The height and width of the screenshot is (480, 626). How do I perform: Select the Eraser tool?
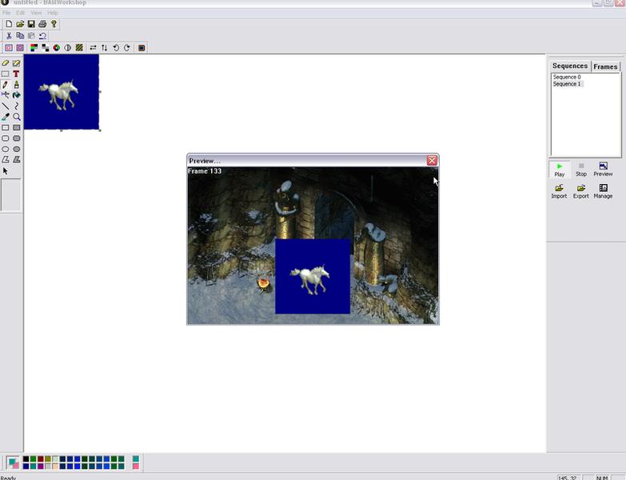pos(5,63)
